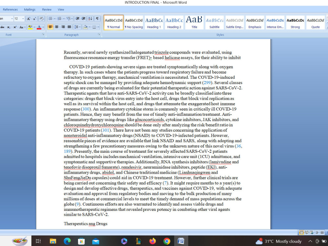Open the weather widget showing 31°C

[278, 241]
